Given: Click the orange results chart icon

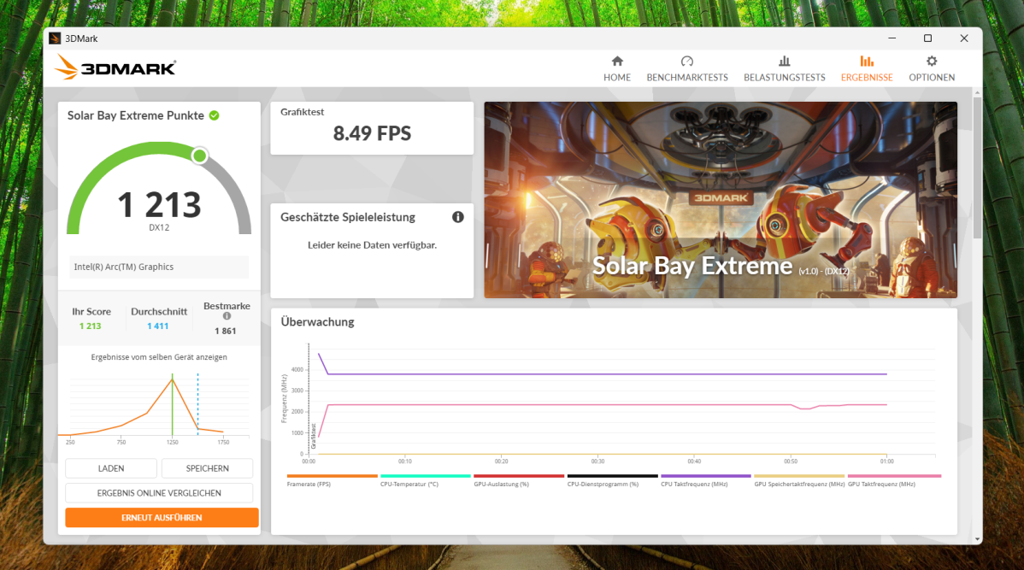Looking at the screenshot, I should click(x=867, y=62).
